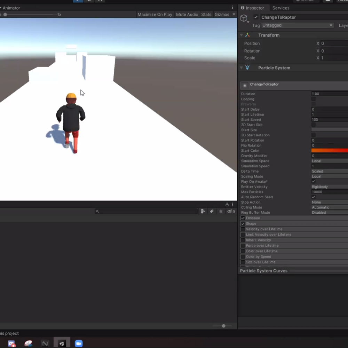The width and height of the screenshot is (348, 348).
Task: Open the Tag dropdown showing Untagged
Action: click(x=297, y=25)
